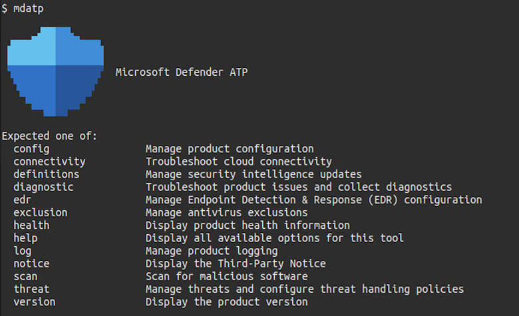Click the 'health' command entry
The height and width of the screenshot is (316, 519).
tap(31, 226)
